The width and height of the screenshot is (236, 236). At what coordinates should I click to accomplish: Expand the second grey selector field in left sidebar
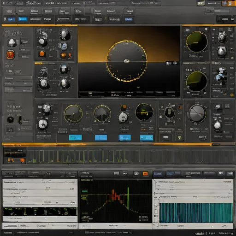(x=18, y=84)
